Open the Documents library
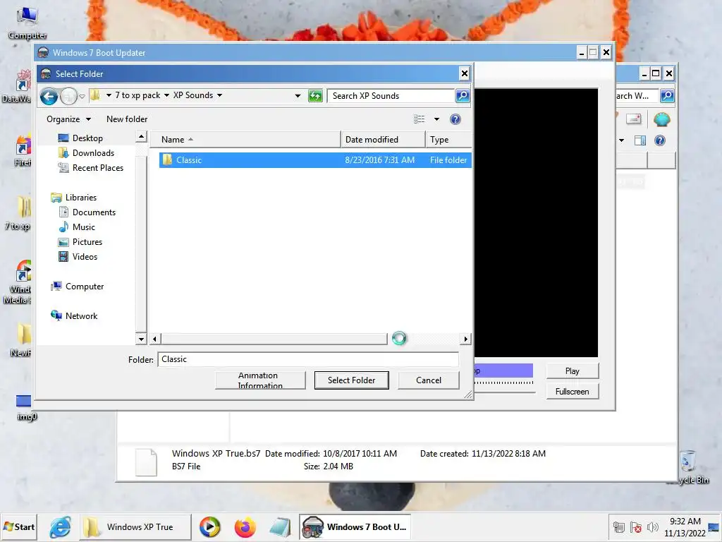 pyautogui.click(x=94, y=212)
